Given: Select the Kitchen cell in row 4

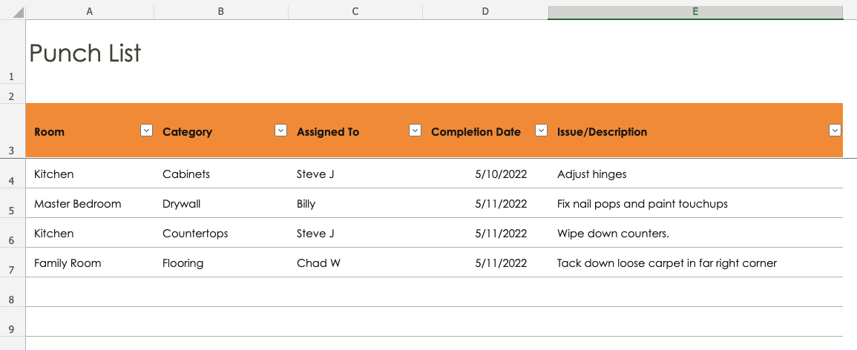Looking at the screenshot, I should click(x=90, y=174).
